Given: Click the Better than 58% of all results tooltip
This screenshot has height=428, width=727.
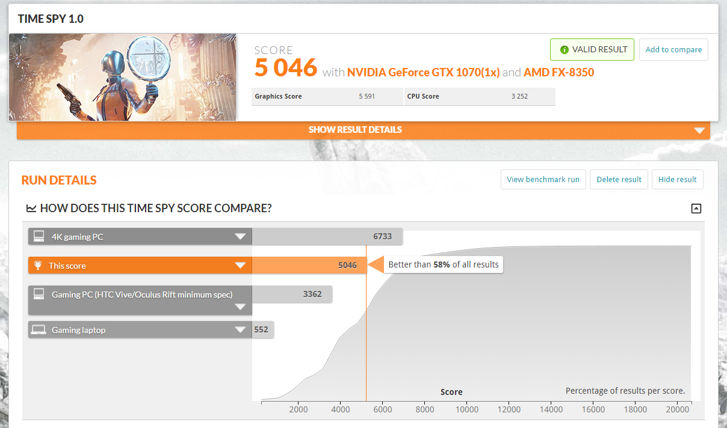Looking at the screenshot, I should (x=444, y=264).
